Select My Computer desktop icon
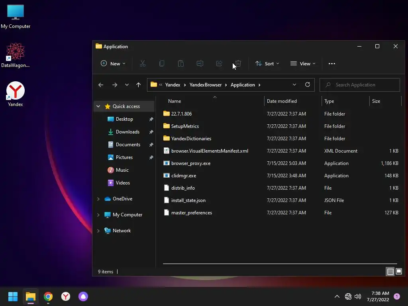Image resolution: width=408 pixels, height=306 pixels. coord(16,17)
